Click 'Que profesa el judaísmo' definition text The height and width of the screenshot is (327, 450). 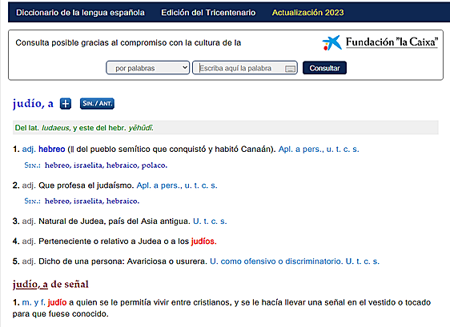coord(86,185)
